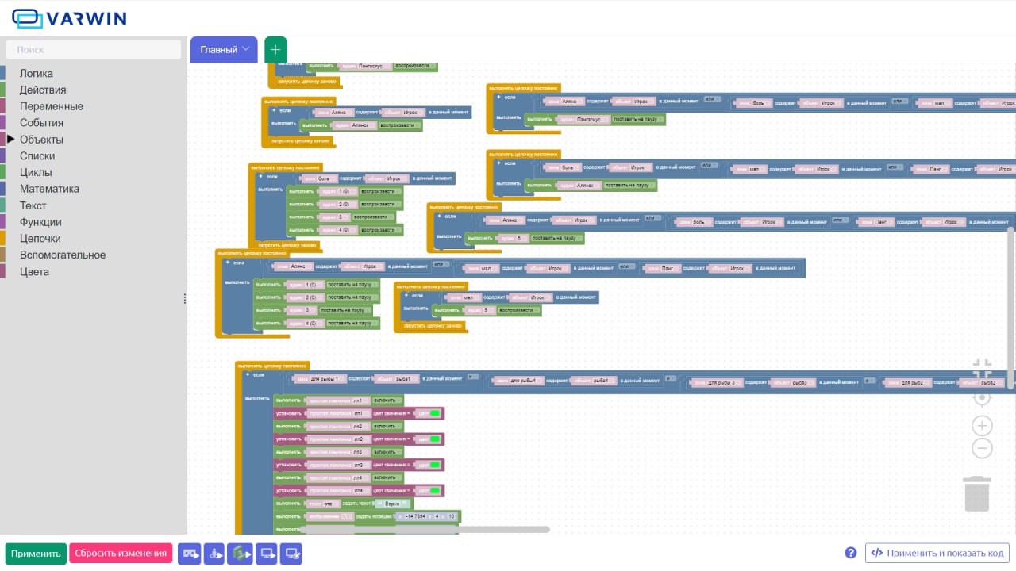1016x571 pixels.
Task: Click the blue help question mark icon
Action: (851, 553)
